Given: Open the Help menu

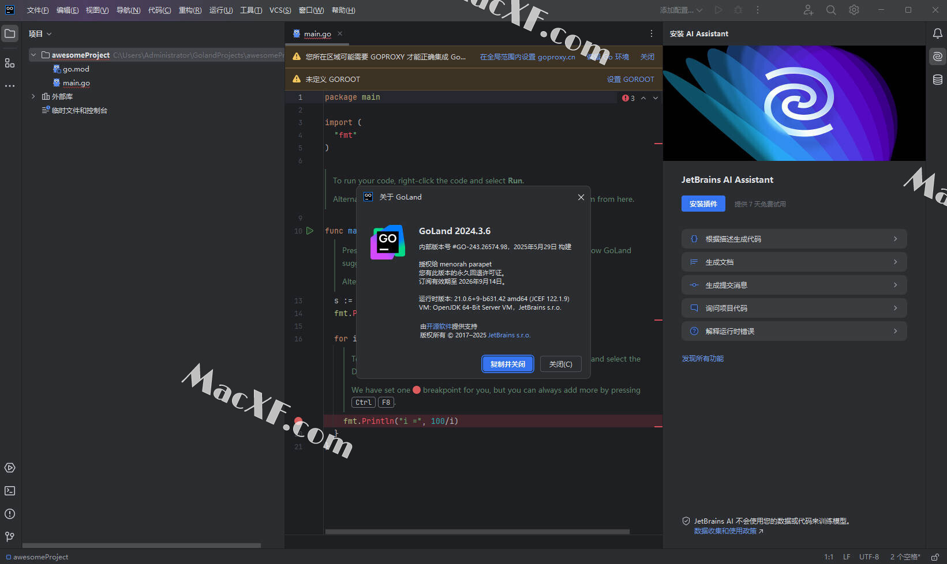Looking at the screenshot, I should (x=343, y=10).
